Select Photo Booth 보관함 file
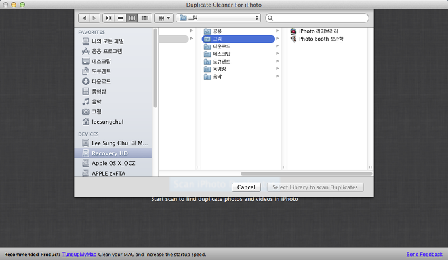448x260 pixels. click(317, 39)
